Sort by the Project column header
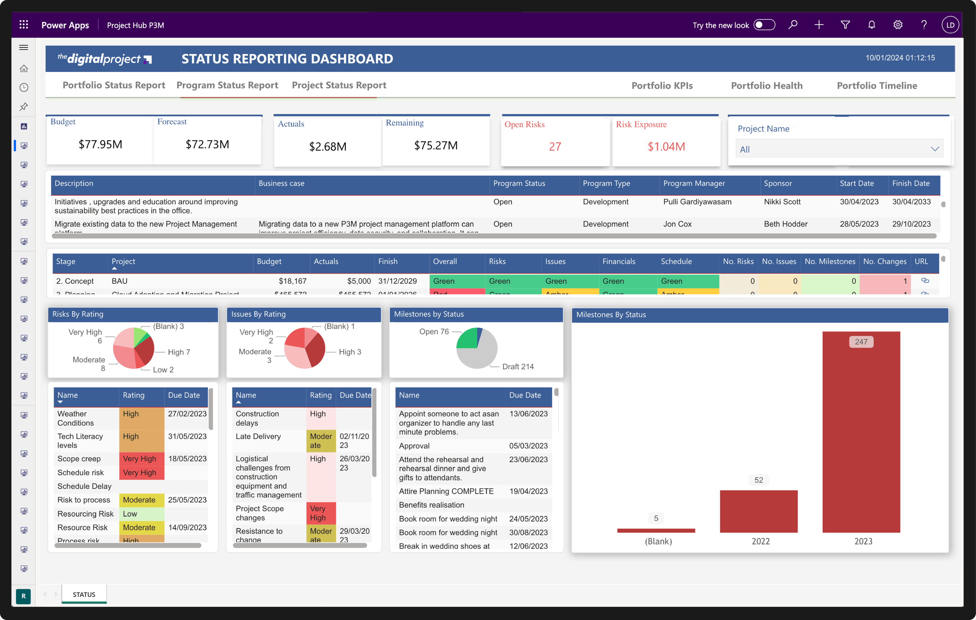This screenshot has width=976, height=620. click(123, 261)
